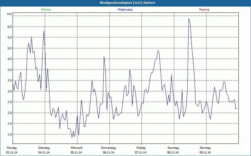Click the m/s unit label
251x156 pixels.
9,14
